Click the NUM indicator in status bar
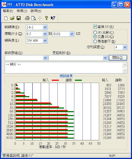This screenshot has width=132, height=159. (x=112, y=156)
